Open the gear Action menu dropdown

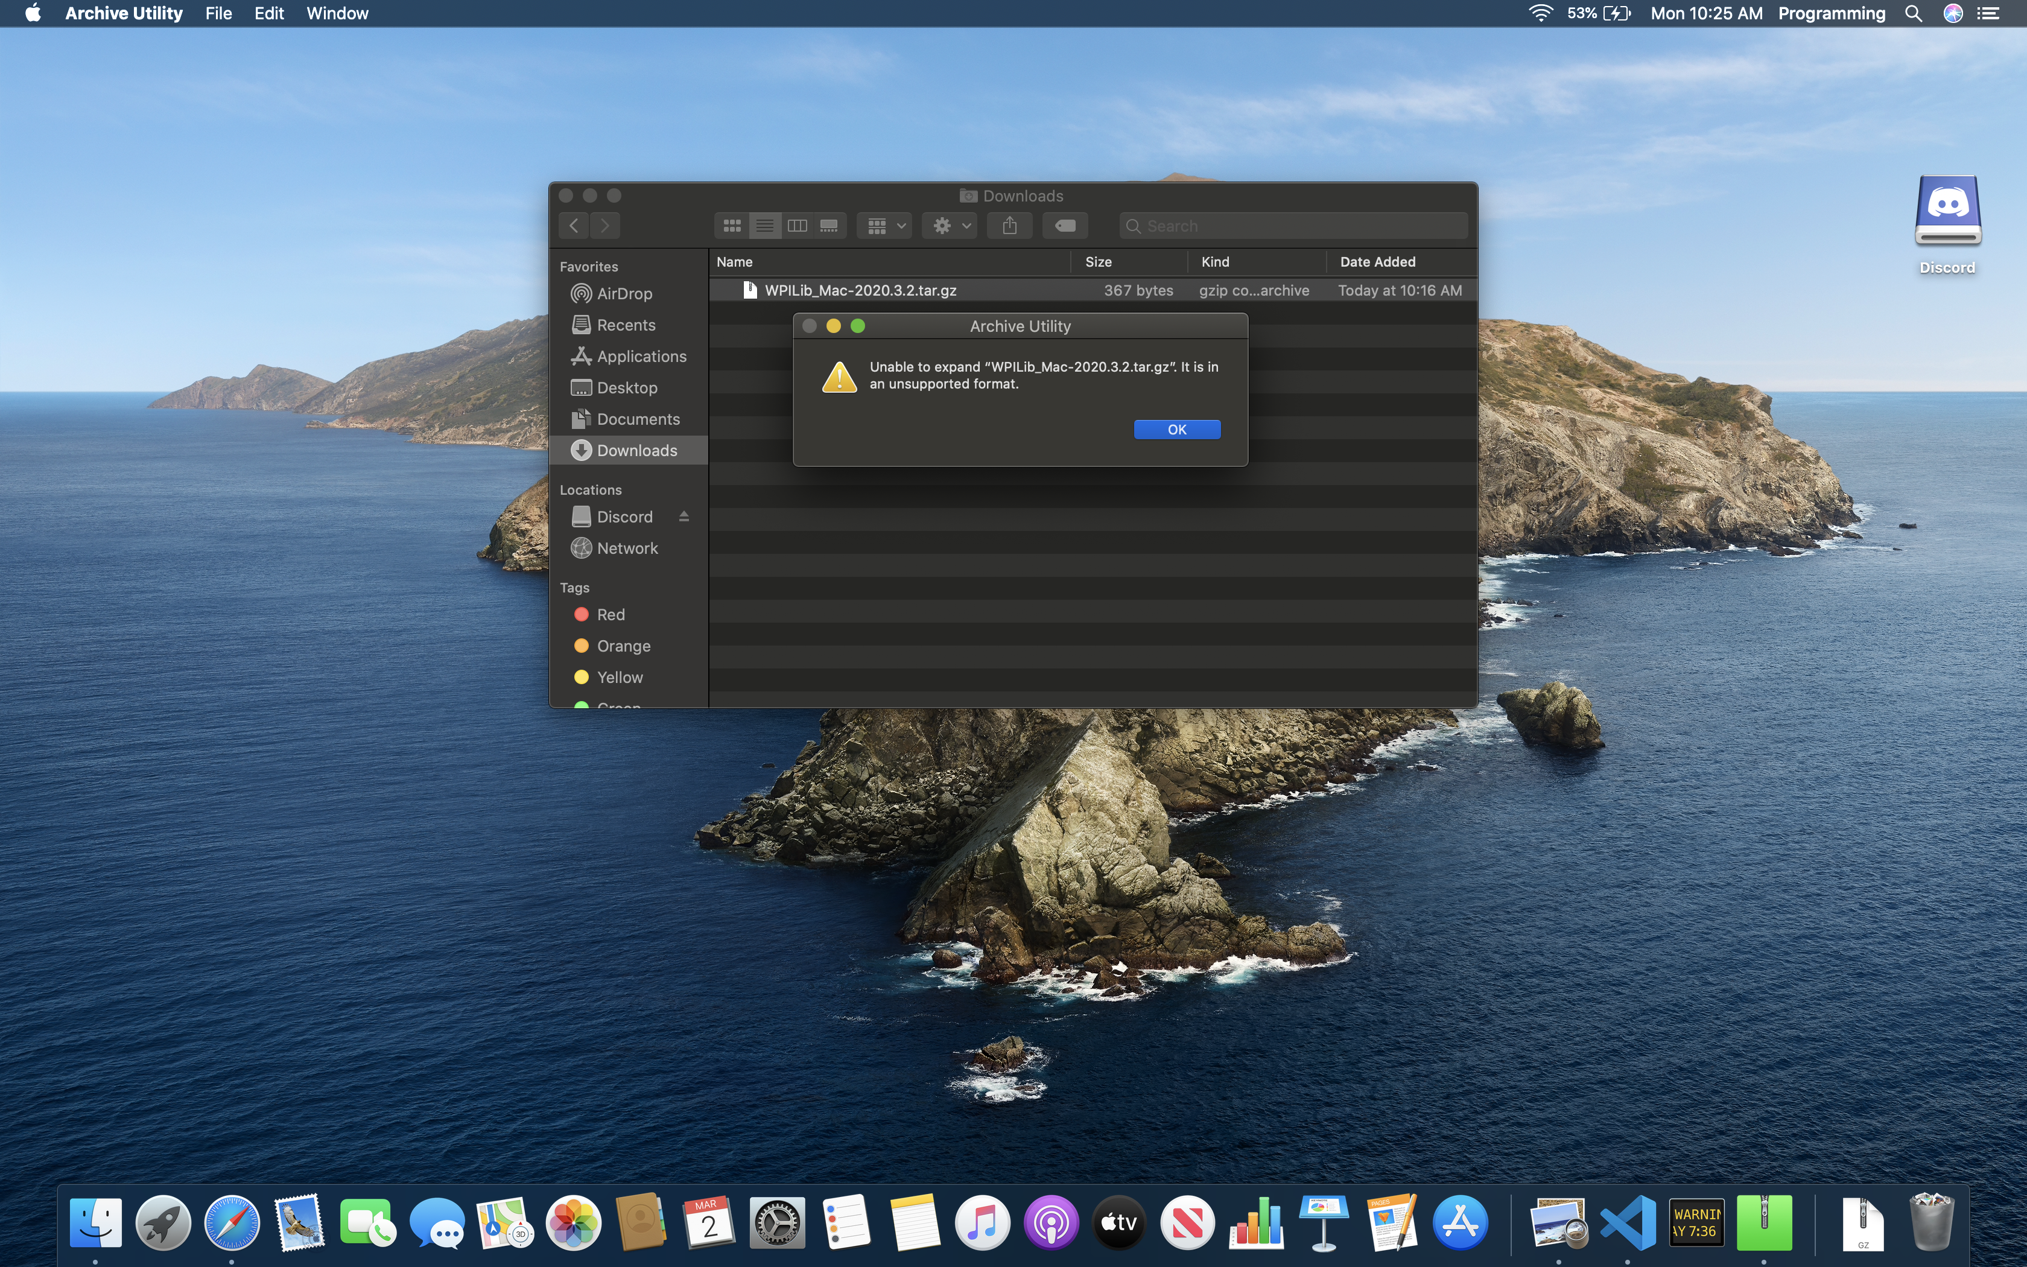(950, 226)
